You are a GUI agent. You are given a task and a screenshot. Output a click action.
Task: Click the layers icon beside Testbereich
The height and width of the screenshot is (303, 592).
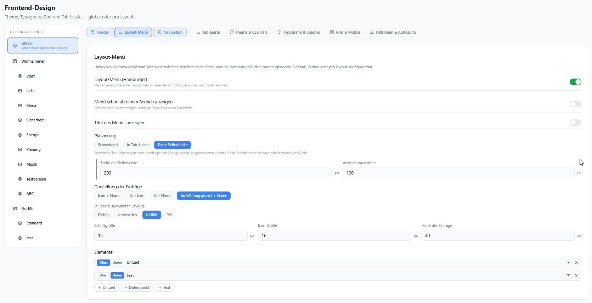[x=20, y=179]
